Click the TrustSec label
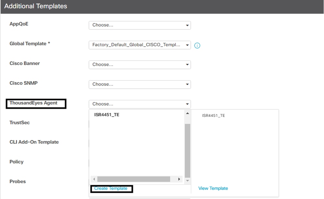324x199 pixels. click(x=20, y=123)
